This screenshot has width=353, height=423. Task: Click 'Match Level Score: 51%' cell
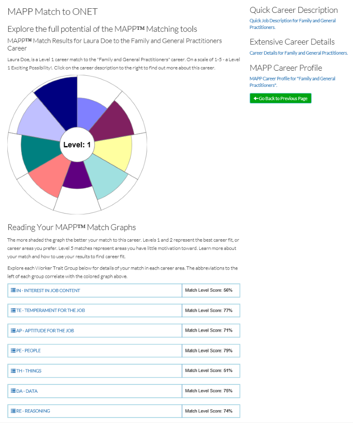tap(211, 371)
